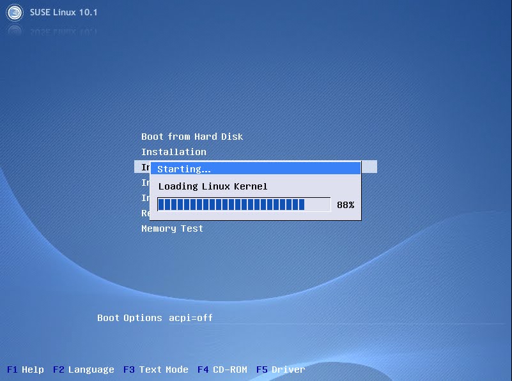Click the Boot Options field containing acpi=off
Image resolution: width=512 pixels, height=381 pixels.
336,318
